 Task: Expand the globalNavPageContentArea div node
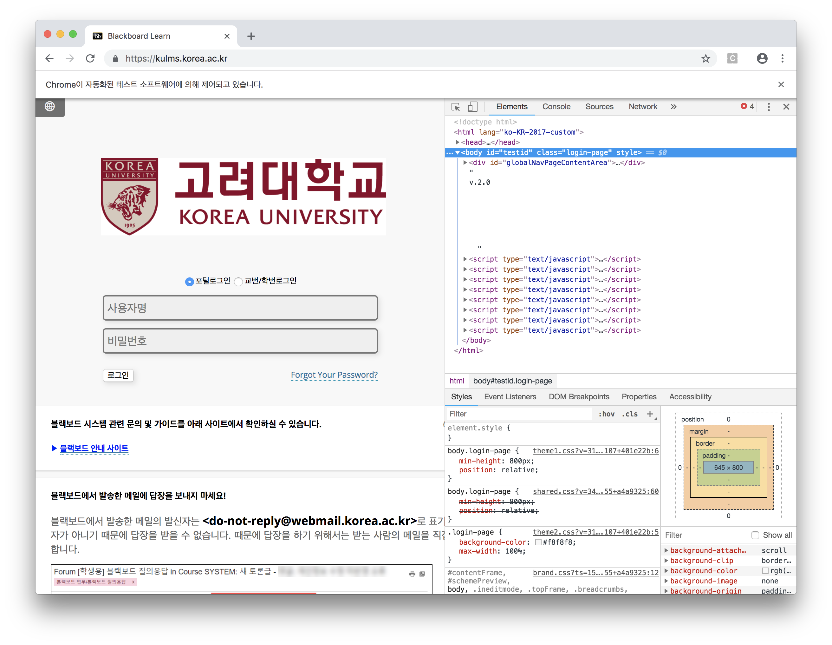pos(465,163)
